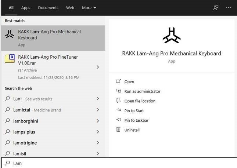This screenshot has width=237, height=168.
Task: Expand the More filter dropdown
Action: click(89, 7)
